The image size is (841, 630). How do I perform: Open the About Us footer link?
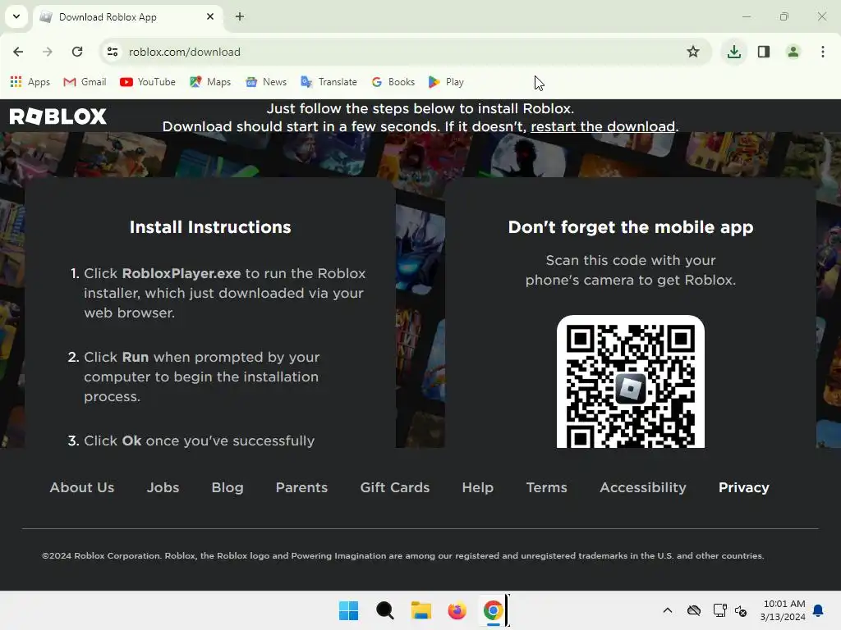82,487
